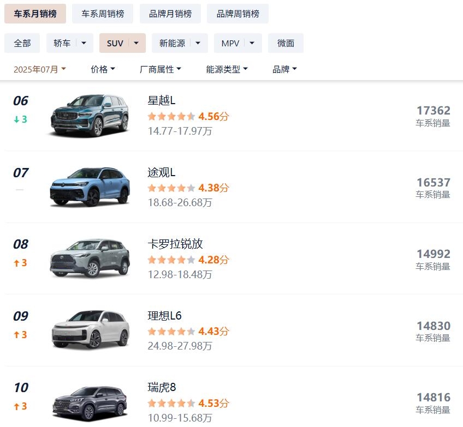
Task: Open the 新能源 dropdown arrow
Action: pyautogui.click(x=198, y=43)
